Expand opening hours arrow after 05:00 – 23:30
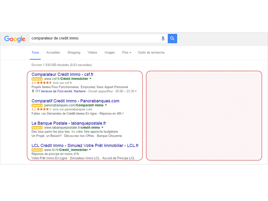 tap(136, 91)
